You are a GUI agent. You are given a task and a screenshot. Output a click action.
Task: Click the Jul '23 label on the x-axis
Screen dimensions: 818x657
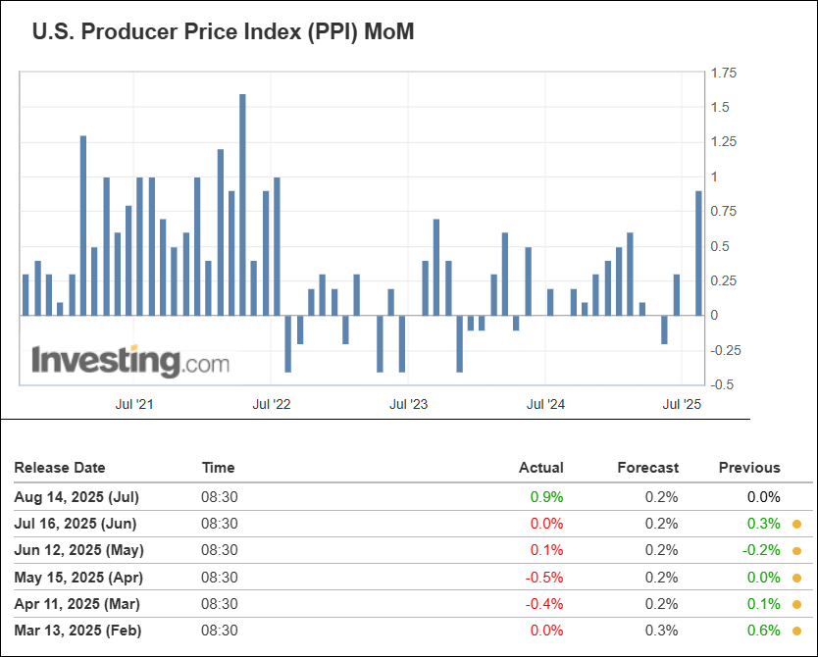coord(408,404)
